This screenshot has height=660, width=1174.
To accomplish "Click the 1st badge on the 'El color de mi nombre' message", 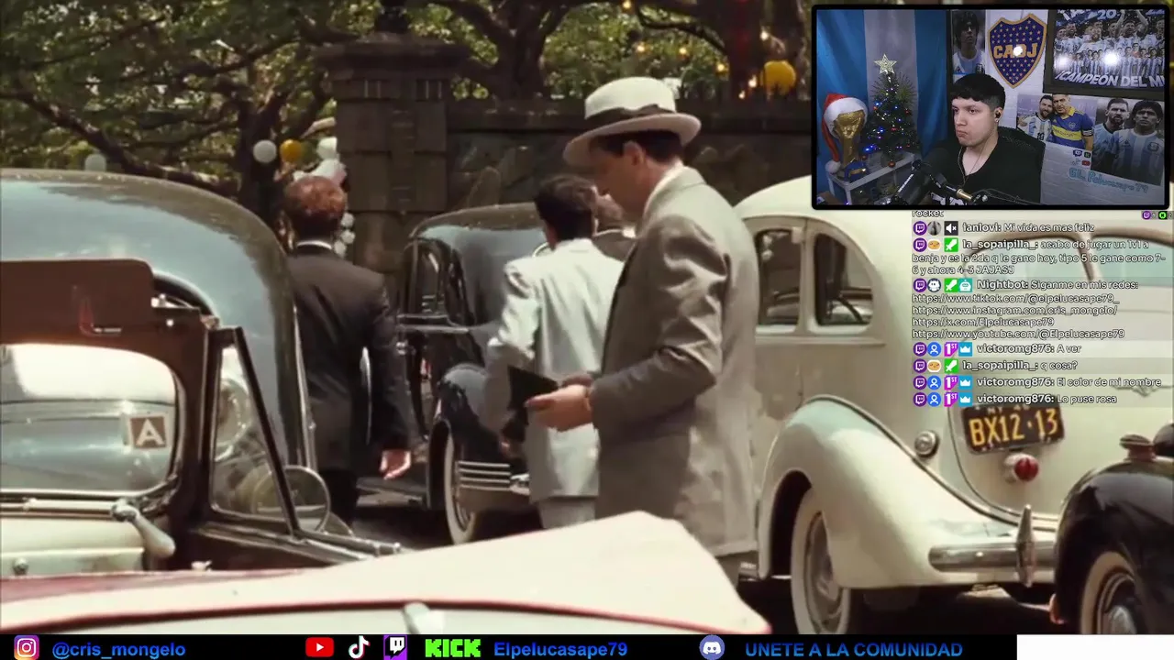I will pos(951,382).
